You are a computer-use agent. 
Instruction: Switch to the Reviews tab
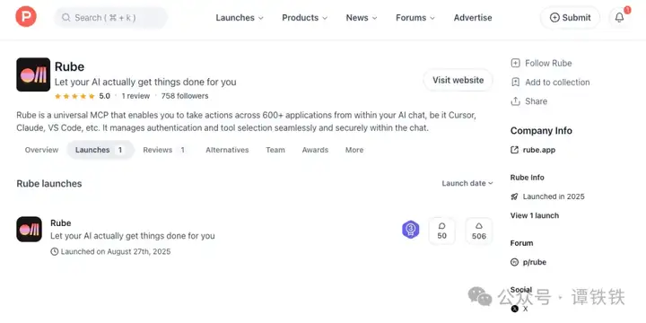click(x=166, y=150)
